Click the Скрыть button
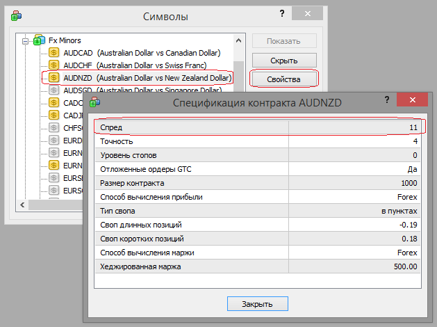Screen dimensions: 437x327 (284, 61)
